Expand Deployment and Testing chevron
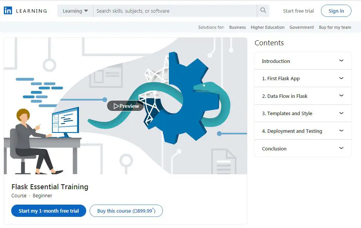The width and height of the screenshot is (361, 228). coord(341,131)
